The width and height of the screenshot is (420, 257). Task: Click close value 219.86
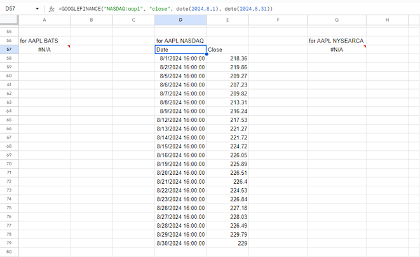coord(227,67)
